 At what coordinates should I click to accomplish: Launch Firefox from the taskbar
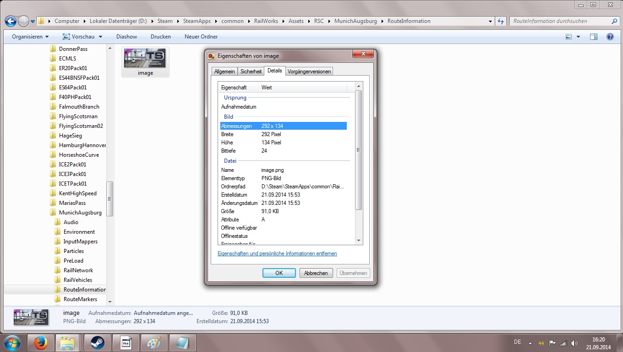click(41, 343)
